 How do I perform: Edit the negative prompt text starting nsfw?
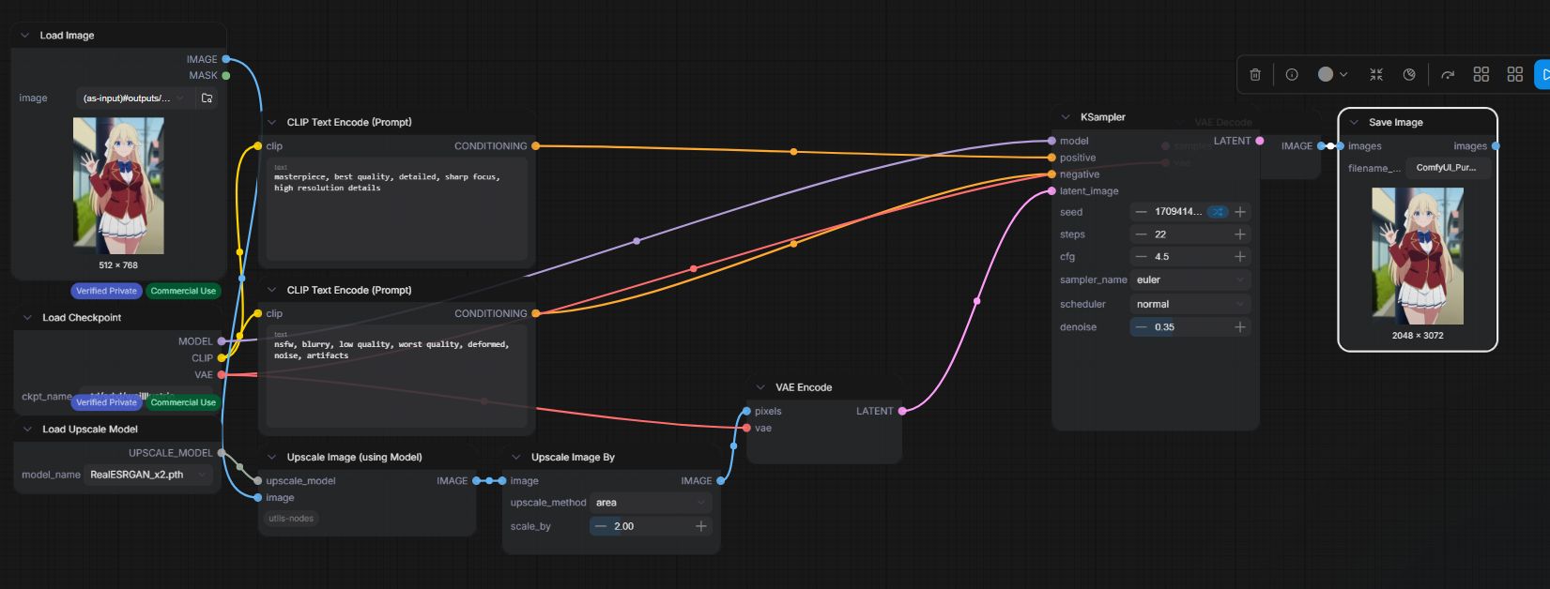click(x=396, y=377)
